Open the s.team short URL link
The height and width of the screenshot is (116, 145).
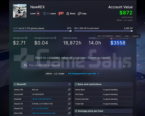[44, 113]
